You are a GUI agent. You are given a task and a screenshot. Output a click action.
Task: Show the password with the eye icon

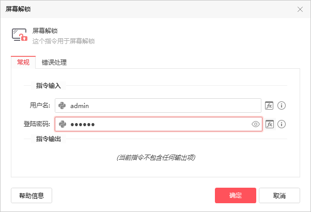point(255,124)
